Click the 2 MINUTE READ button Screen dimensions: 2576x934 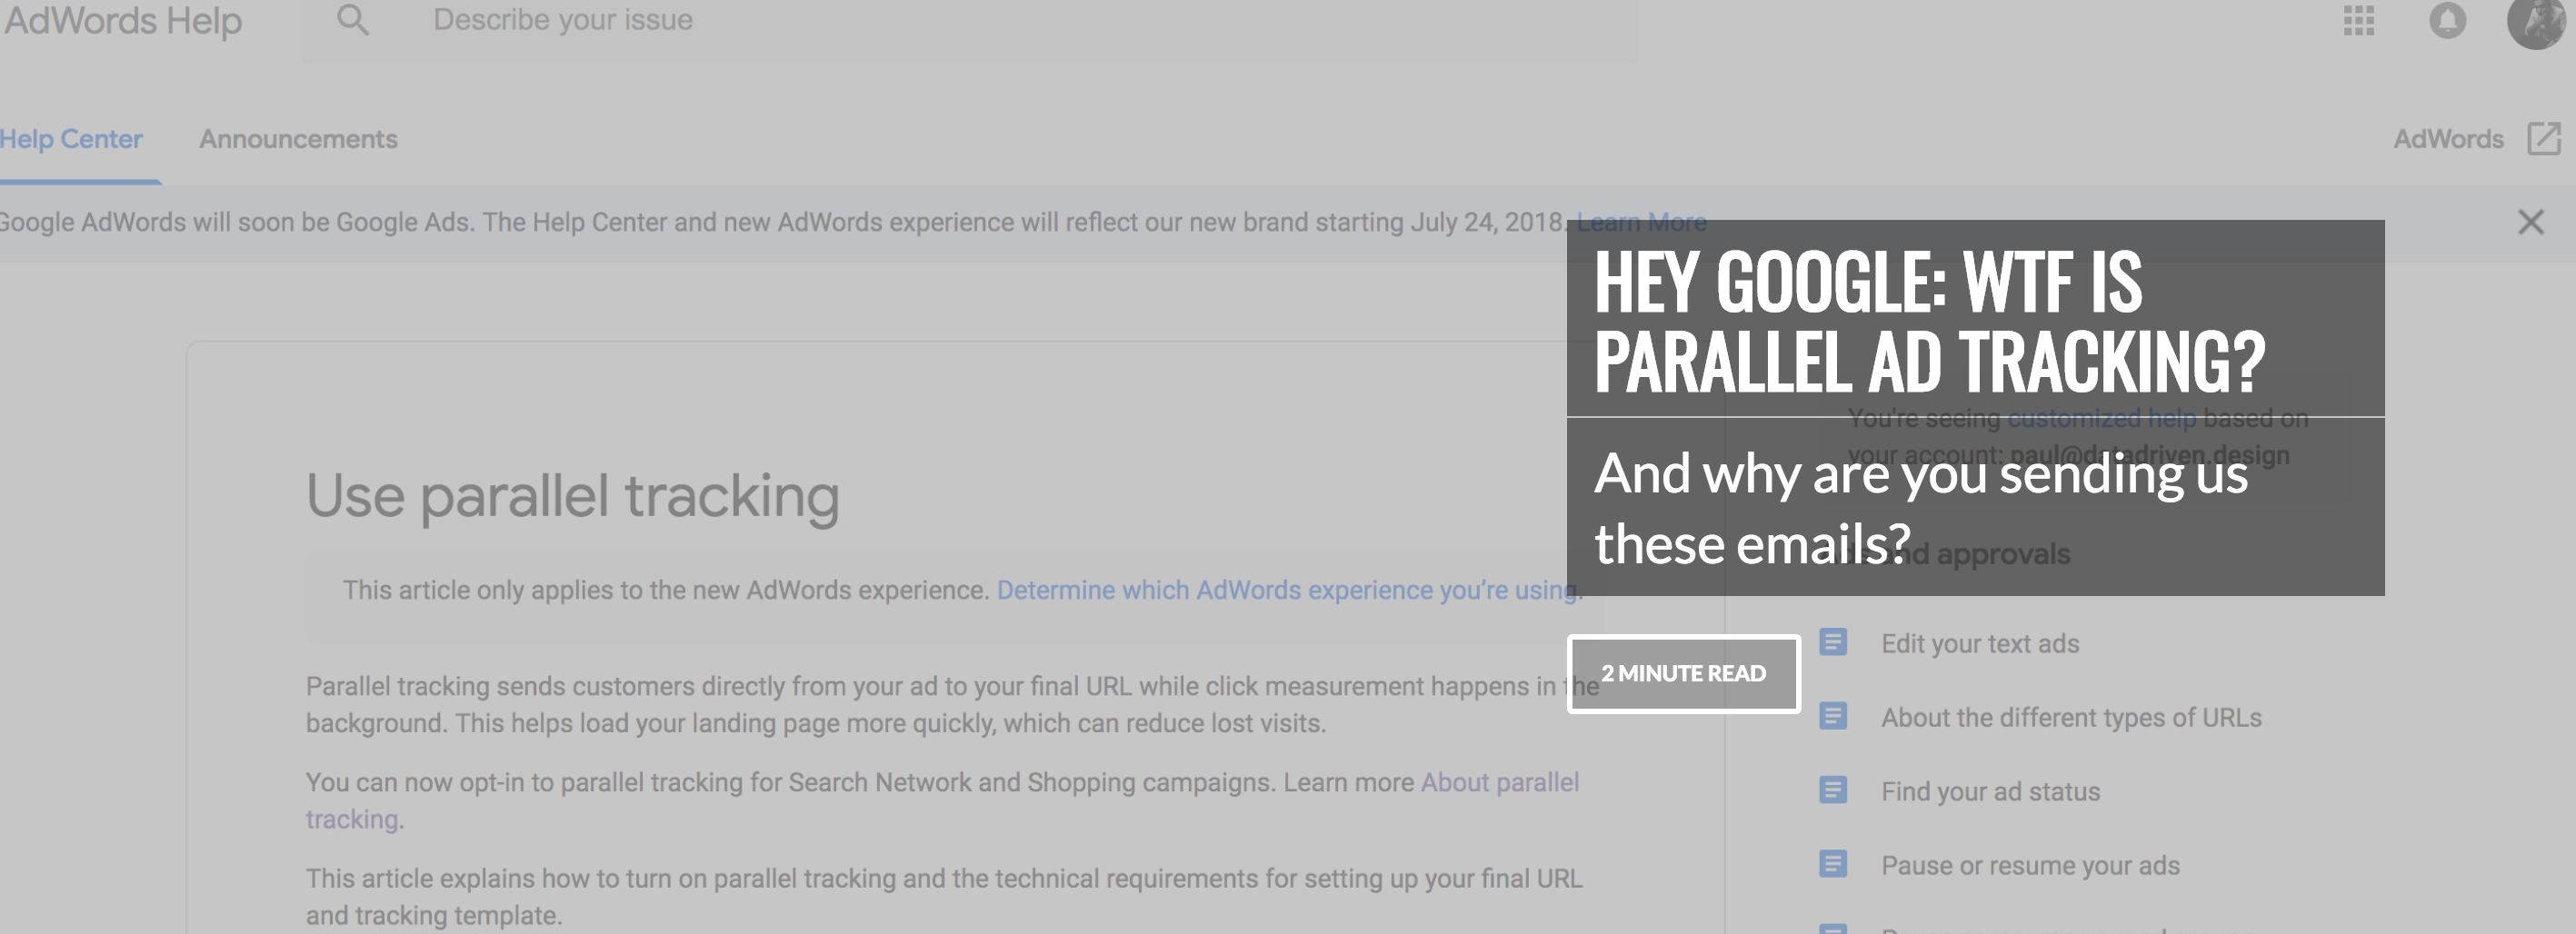pyautogui.click(x=1683, y=673)
